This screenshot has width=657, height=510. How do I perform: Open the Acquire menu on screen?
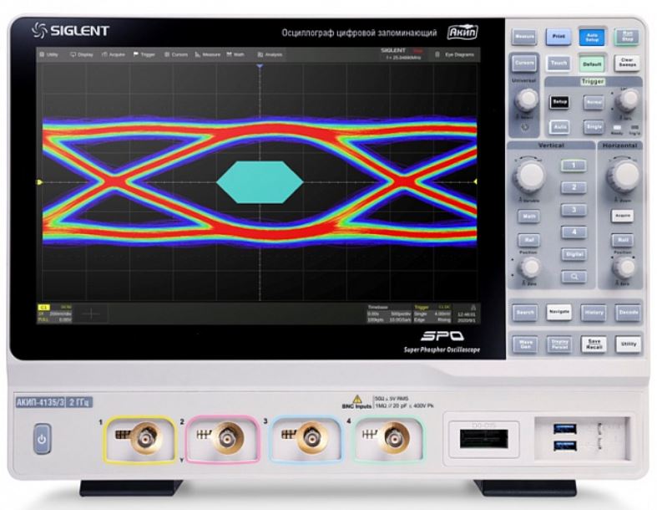coord(114,54)
